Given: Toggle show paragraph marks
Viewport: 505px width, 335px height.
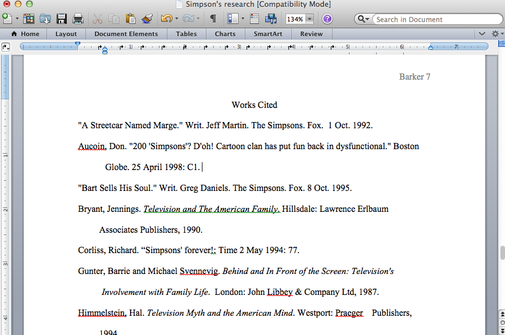Looking at the screenshot, I should (213, 19).
